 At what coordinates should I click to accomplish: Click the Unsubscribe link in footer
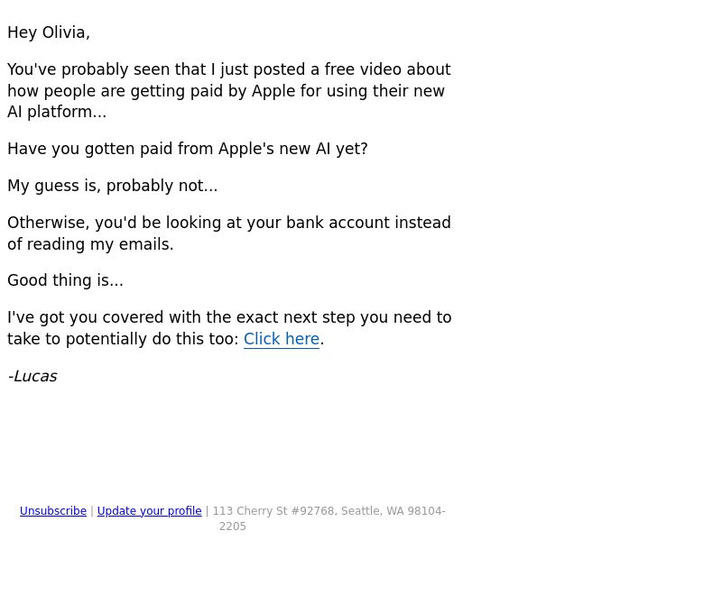53,511
